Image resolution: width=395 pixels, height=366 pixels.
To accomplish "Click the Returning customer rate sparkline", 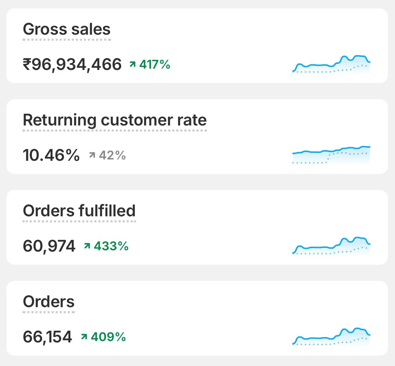I will pyautogui.click(x=331, y=155).
